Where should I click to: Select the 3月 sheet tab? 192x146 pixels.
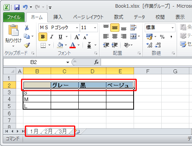point(63,131)
